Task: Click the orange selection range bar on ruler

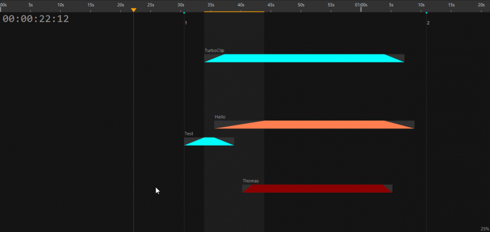Action: pyautogui.click(x=233, y=12)
